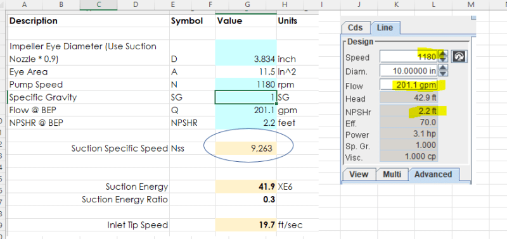Select column header C
This screenshot has width=507, height=239.
[99, 4]
